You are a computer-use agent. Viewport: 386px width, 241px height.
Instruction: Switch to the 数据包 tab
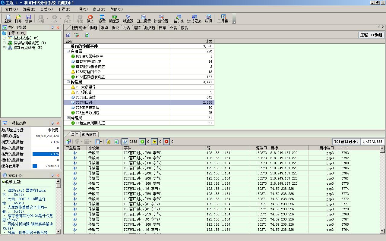point(150,28)
